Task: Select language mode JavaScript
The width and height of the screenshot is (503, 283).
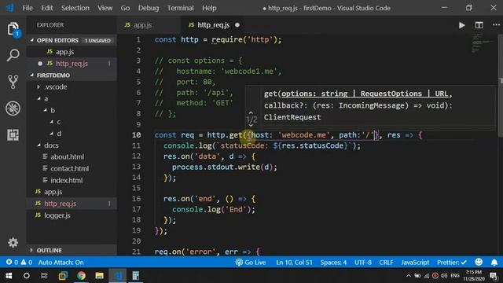Action: (415, 263)
